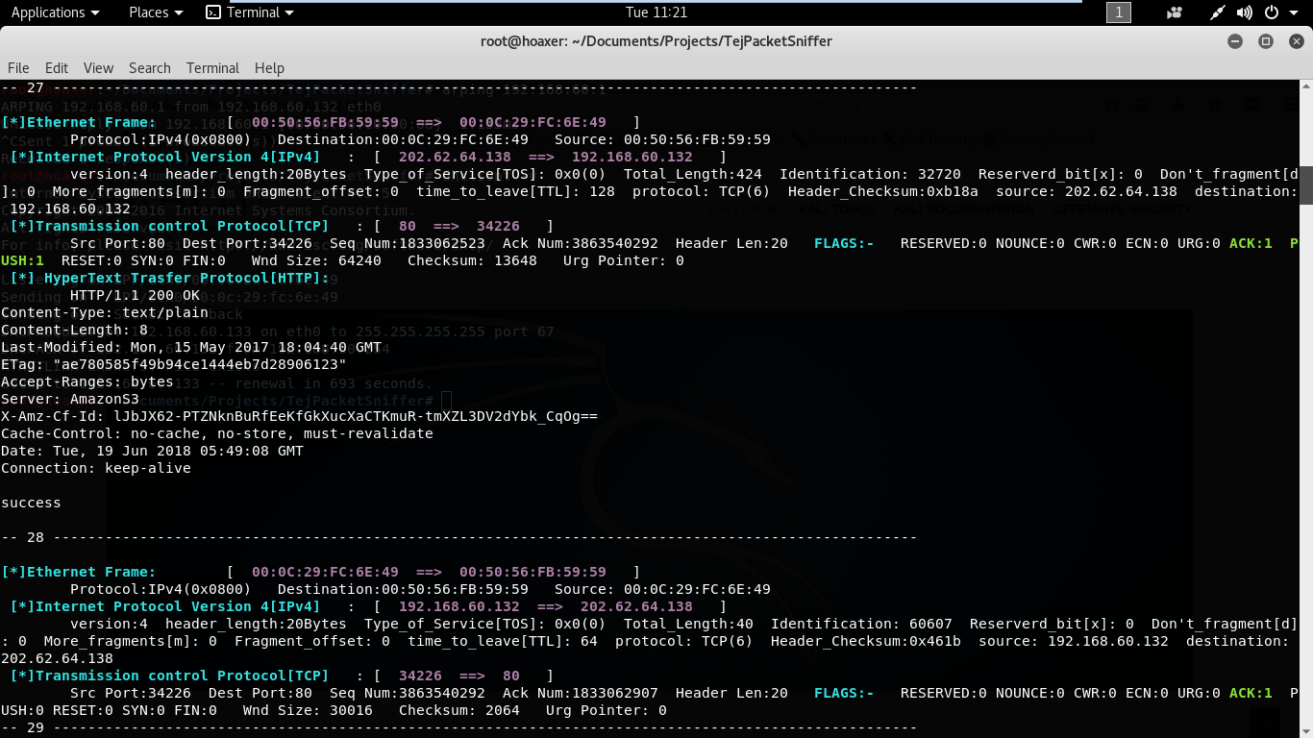Open the File menu in terminal
The image size is (1313, 738).
18,68
